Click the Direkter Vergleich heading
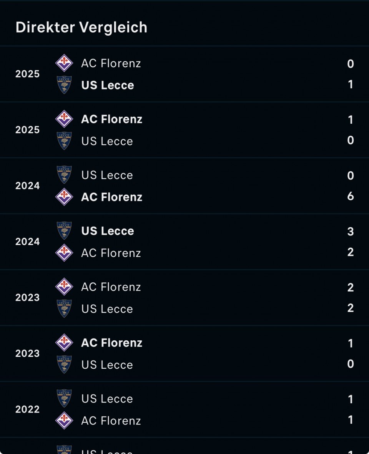369x454 pixels. click(x=81, y=28)
